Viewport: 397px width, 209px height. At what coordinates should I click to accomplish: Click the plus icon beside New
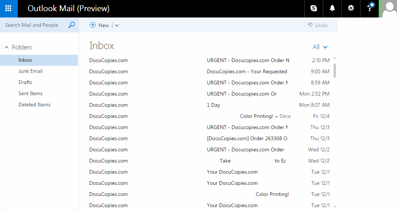pyautogui.click(x=93, y=25)
